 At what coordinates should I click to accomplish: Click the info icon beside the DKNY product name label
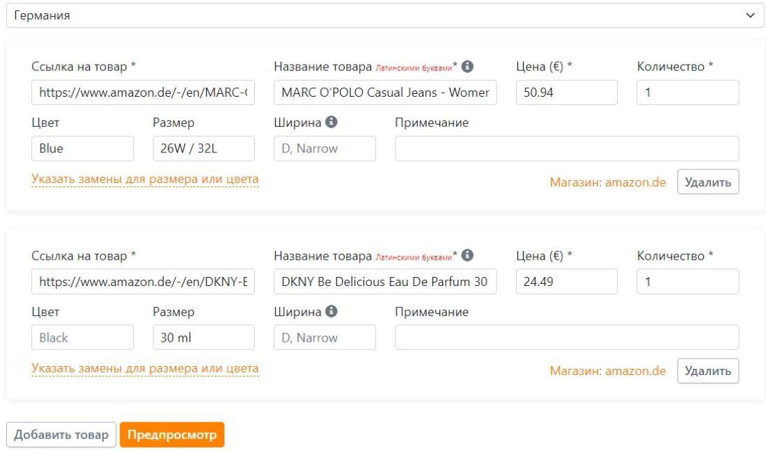click(x=468, y=255)
